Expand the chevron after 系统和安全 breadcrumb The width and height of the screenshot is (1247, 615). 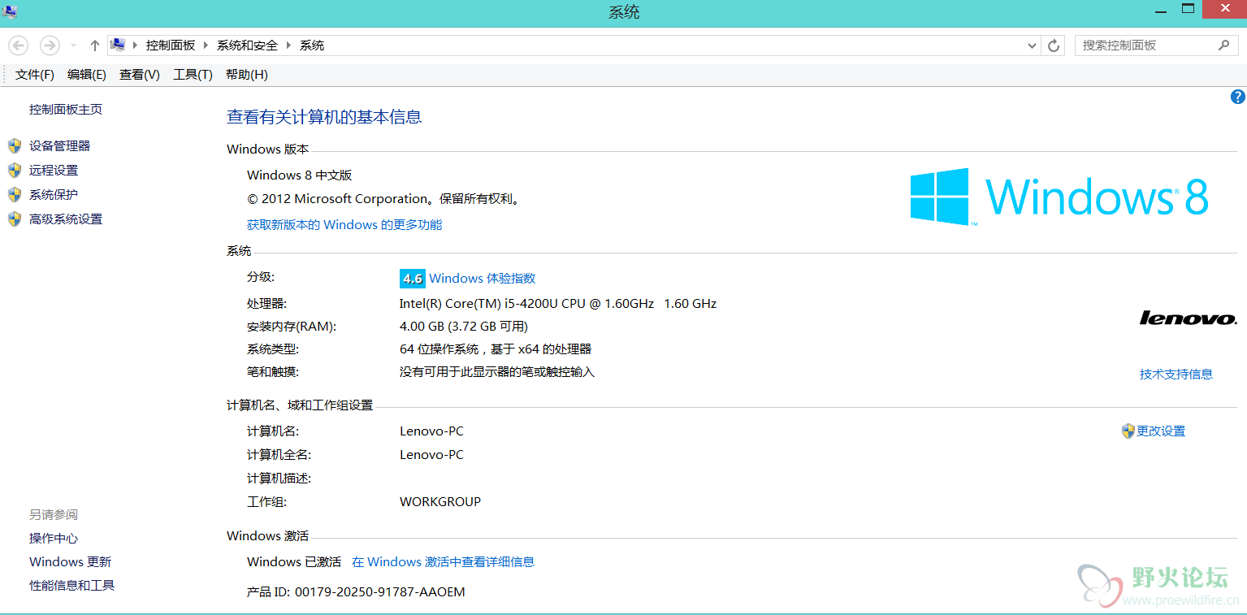tap(289, 45)
